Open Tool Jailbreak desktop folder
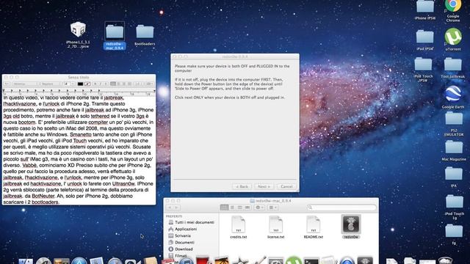This screenshot has width=470, height=264. pyautogui.click(x=453, y=67)
